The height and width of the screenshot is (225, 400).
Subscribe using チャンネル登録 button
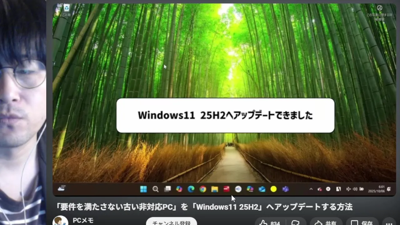[172, 222]
